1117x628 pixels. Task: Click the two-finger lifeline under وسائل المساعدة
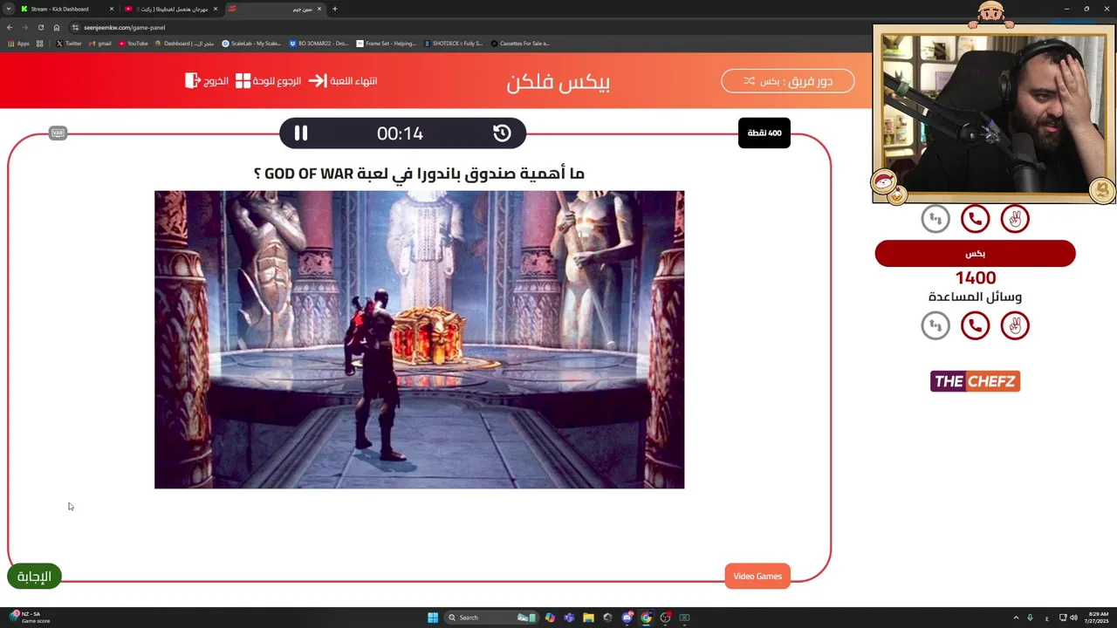[x=1015, y=325]
